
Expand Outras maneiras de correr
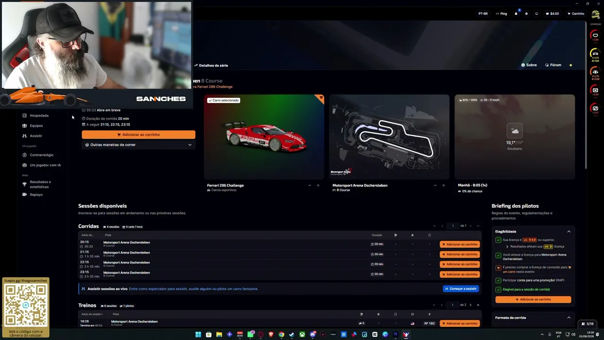(x=138, y=145)
